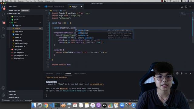Click the keywords link in terminal
This screenshot has width=194, height=109.
point(64,88)
